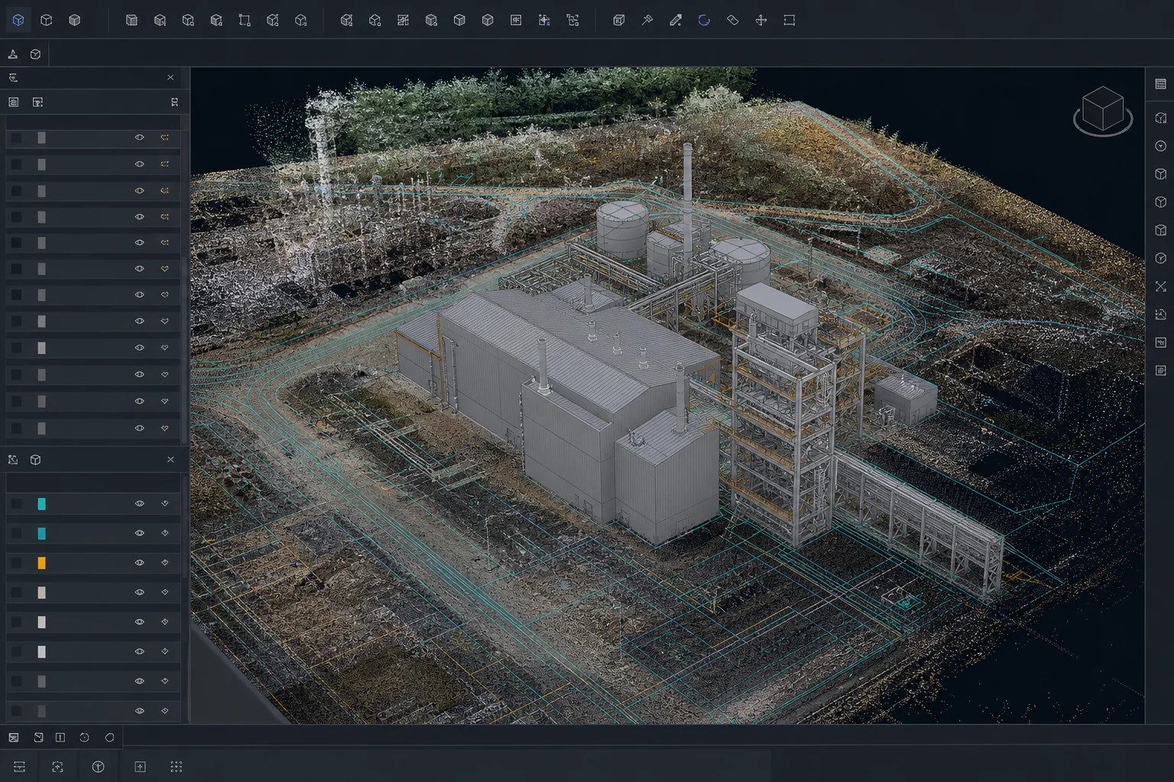Image resolution: width=1174 pixels, height=782 pixels.
Task: Close the upper layer panel
Action: click(x=170, y=77)
